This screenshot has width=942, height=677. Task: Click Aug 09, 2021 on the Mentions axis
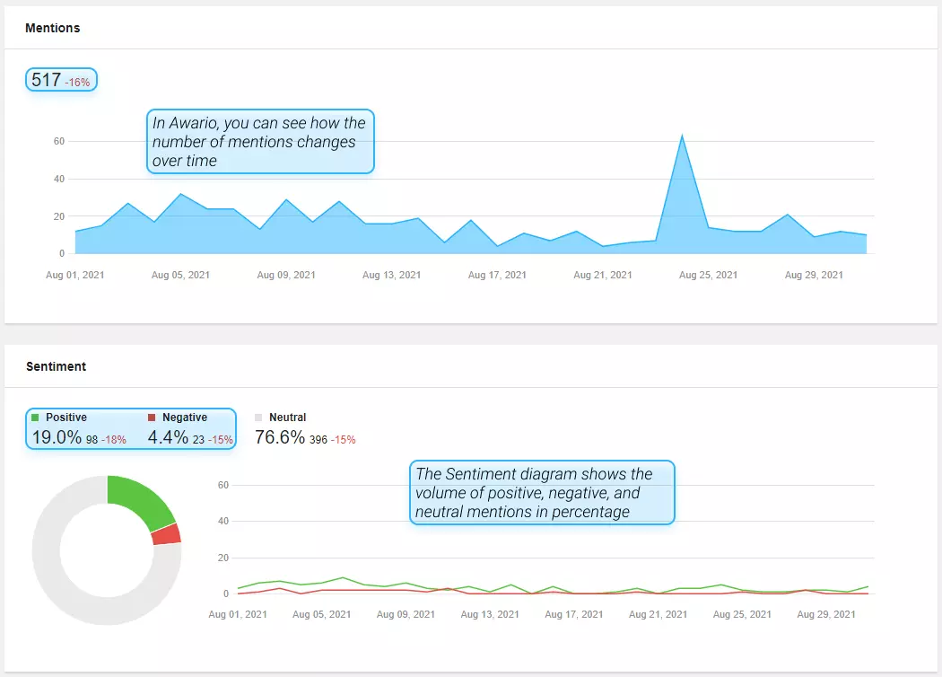pos(286,275)
